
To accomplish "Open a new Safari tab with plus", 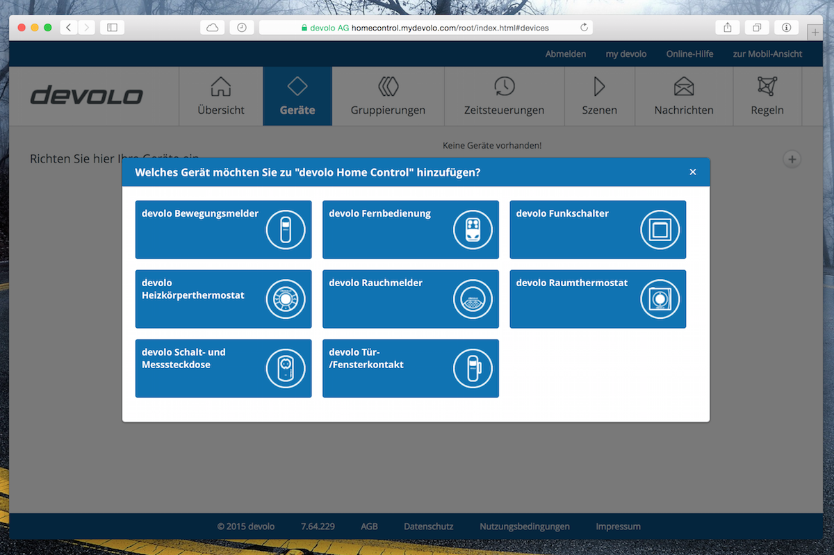I will (x=815, y=32).
